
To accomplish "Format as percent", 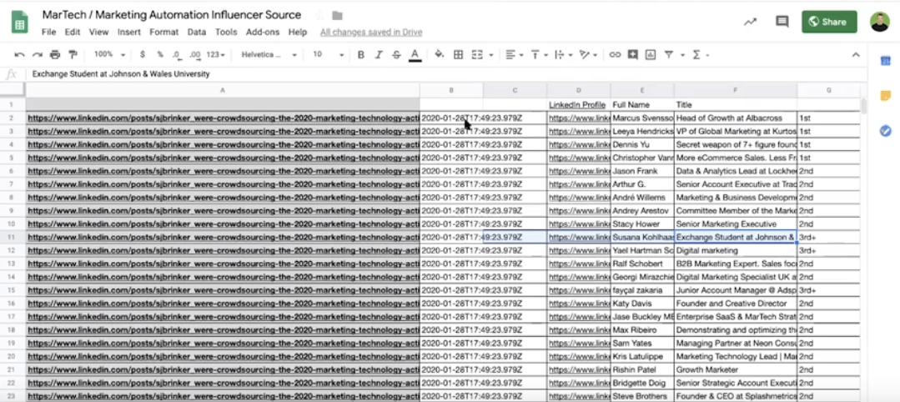I will (x=160, y=54).
